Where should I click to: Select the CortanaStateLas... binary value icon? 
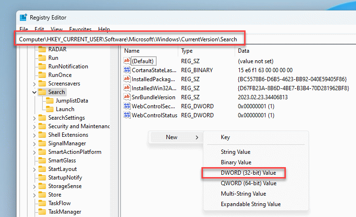[127, 70]
